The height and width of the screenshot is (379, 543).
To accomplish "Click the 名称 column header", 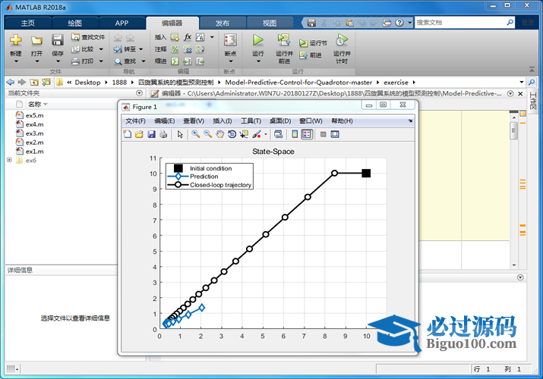I will tap(34, 104).
